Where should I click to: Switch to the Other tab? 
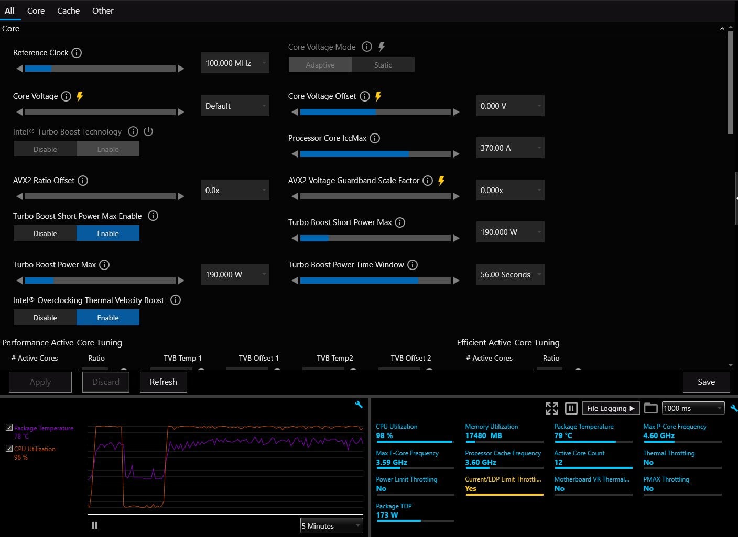(103, 10)
